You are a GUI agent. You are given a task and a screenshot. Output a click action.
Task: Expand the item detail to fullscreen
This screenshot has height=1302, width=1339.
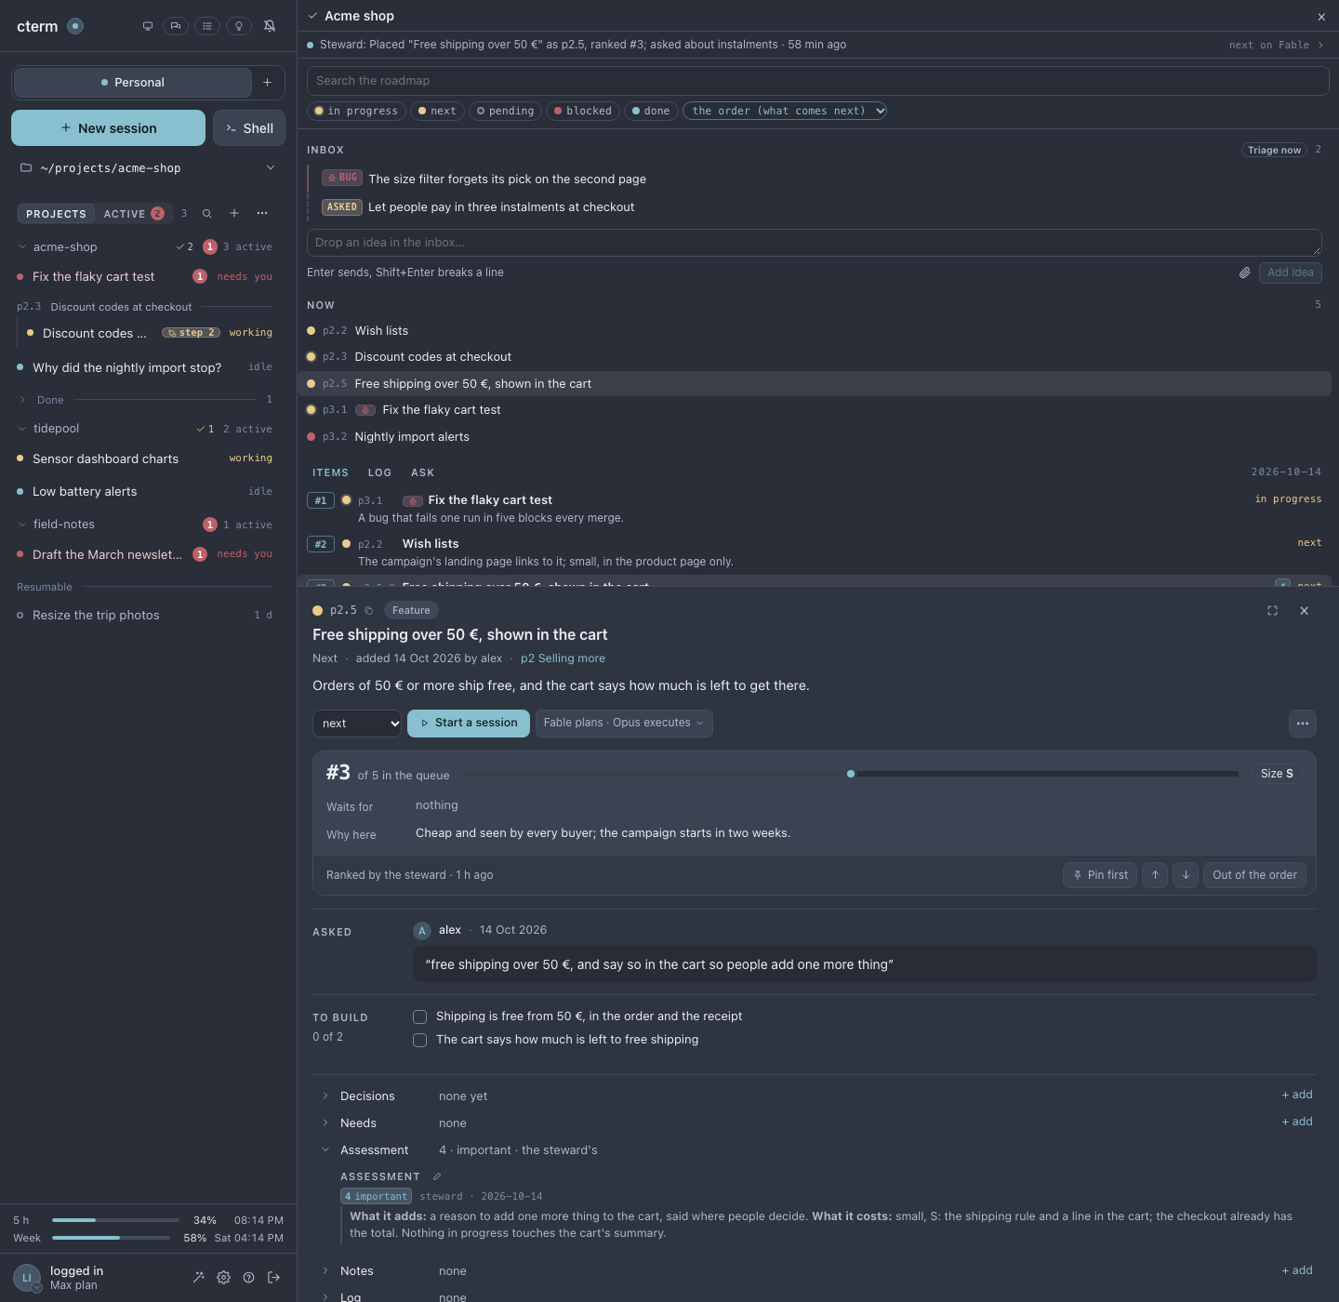[1272, 611]
